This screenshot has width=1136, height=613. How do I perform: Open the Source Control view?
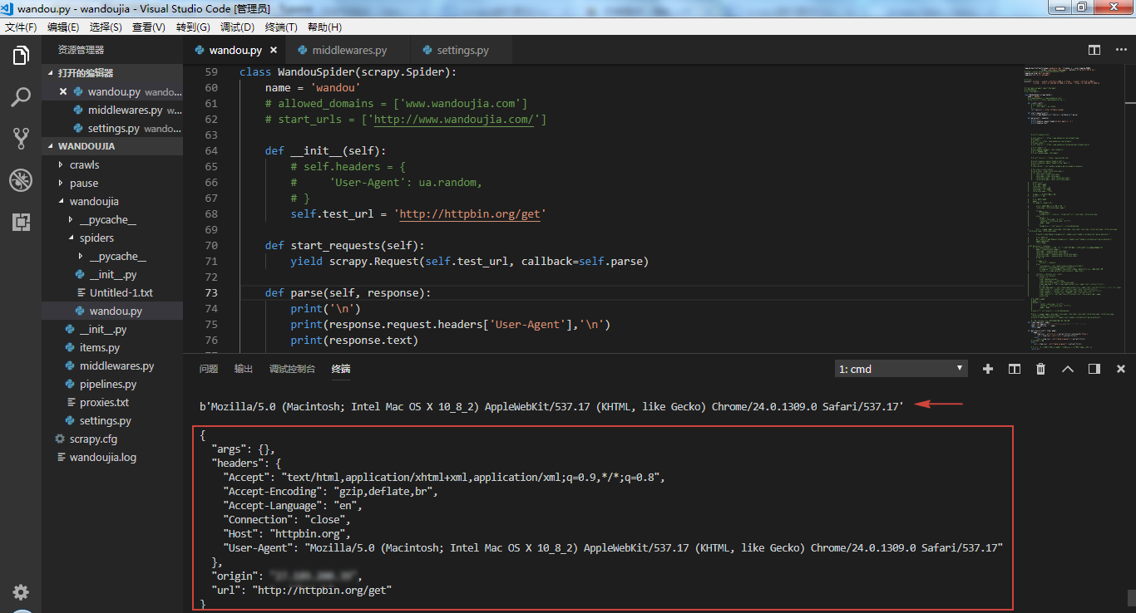click(21, 139)
